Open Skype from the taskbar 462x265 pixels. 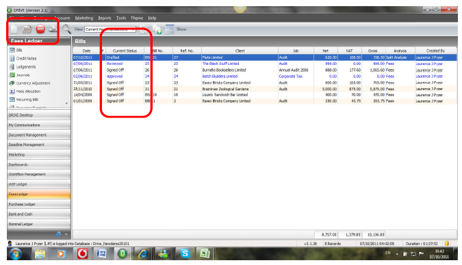(x=185, y=253)
